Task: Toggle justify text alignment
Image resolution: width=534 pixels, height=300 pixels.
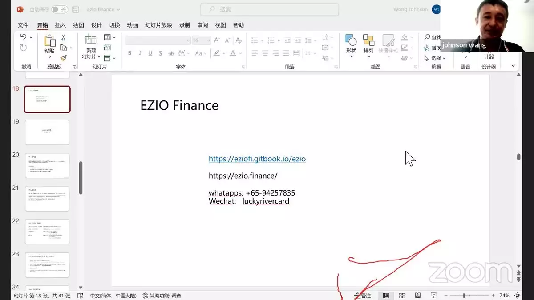Action: point(286,53)
